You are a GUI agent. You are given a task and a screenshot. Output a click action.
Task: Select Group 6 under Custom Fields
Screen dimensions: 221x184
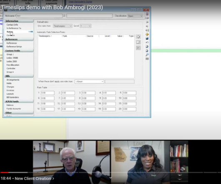coord(10,72)
